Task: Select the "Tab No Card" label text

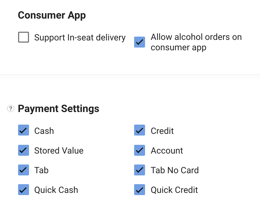Action: 175,170
